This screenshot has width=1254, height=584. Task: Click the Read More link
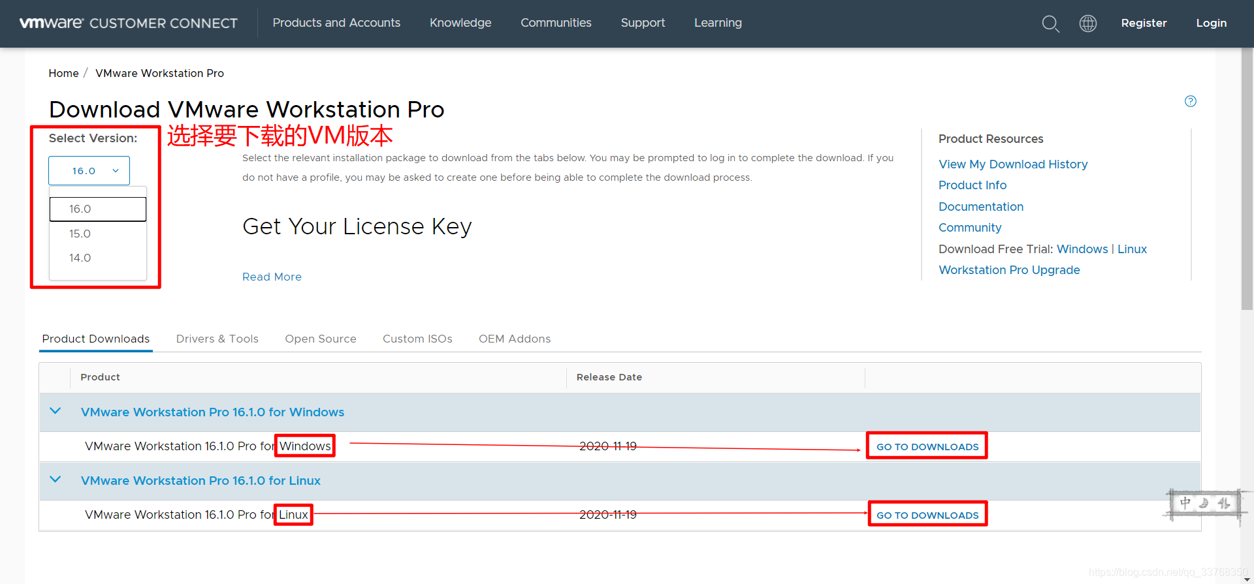coord(272,277)
